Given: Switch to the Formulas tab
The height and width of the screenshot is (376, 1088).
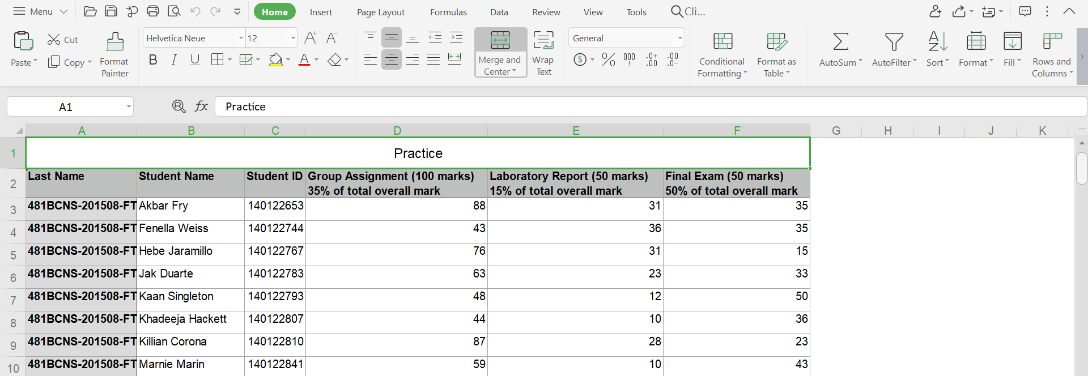Looking at the screenshot, I should (x=448, y=12).
